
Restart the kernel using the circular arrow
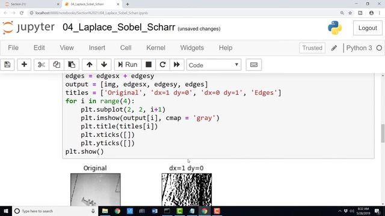[162, 65]
